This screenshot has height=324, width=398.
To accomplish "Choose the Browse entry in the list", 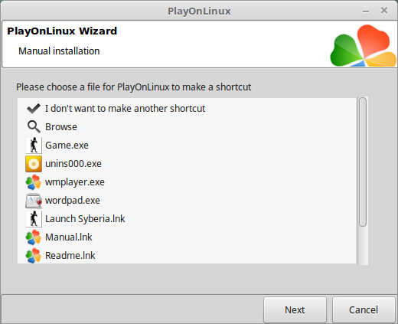I will (x=61, y=127).
